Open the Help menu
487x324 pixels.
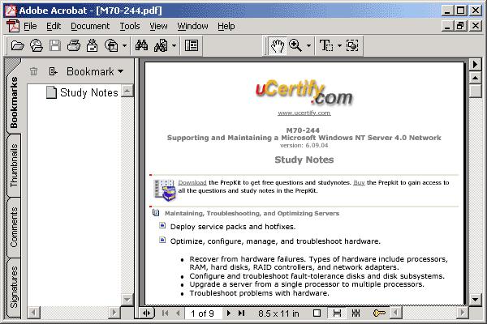226,27
